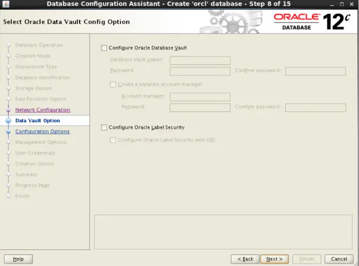Click Configuration Options step bullet
The width and height of the screenshot is (359, 266).
coord(9,132)
